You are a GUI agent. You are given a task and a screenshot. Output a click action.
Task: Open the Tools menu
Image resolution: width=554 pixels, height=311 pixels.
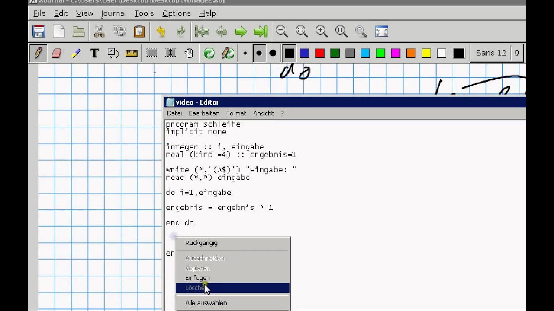144,13
